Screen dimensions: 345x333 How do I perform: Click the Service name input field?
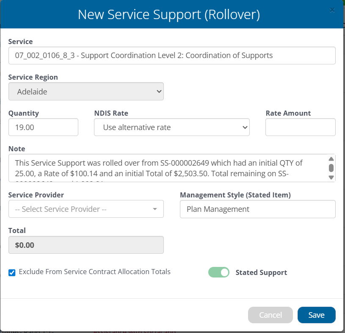click(171, 55)
